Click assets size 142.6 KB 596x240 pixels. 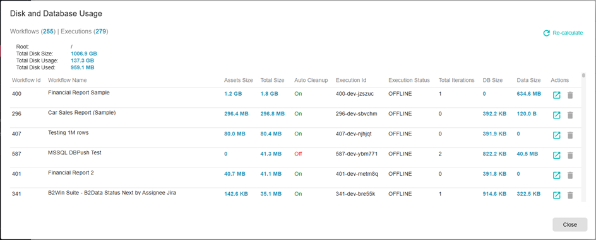235,194
